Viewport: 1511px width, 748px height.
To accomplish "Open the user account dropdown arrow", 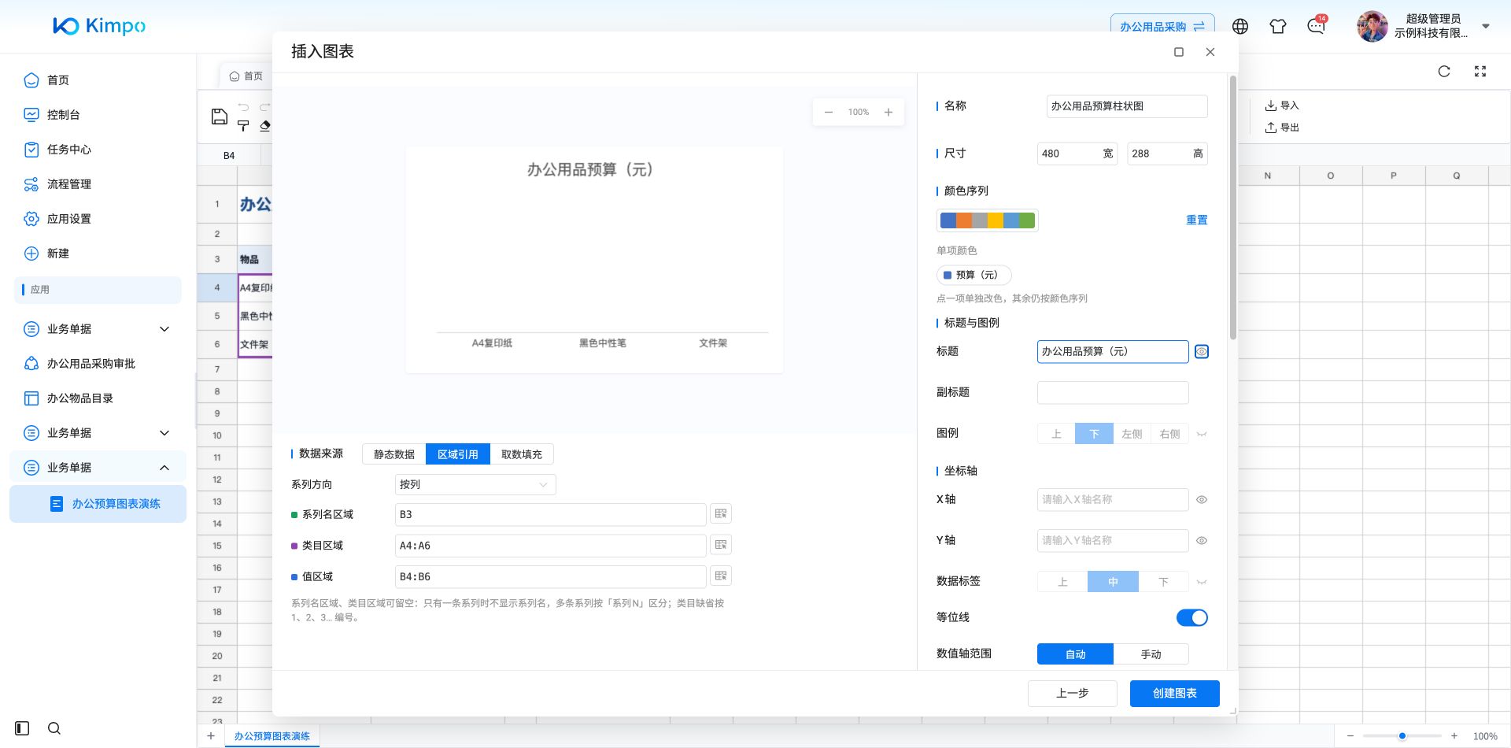I will [1486, 26].
